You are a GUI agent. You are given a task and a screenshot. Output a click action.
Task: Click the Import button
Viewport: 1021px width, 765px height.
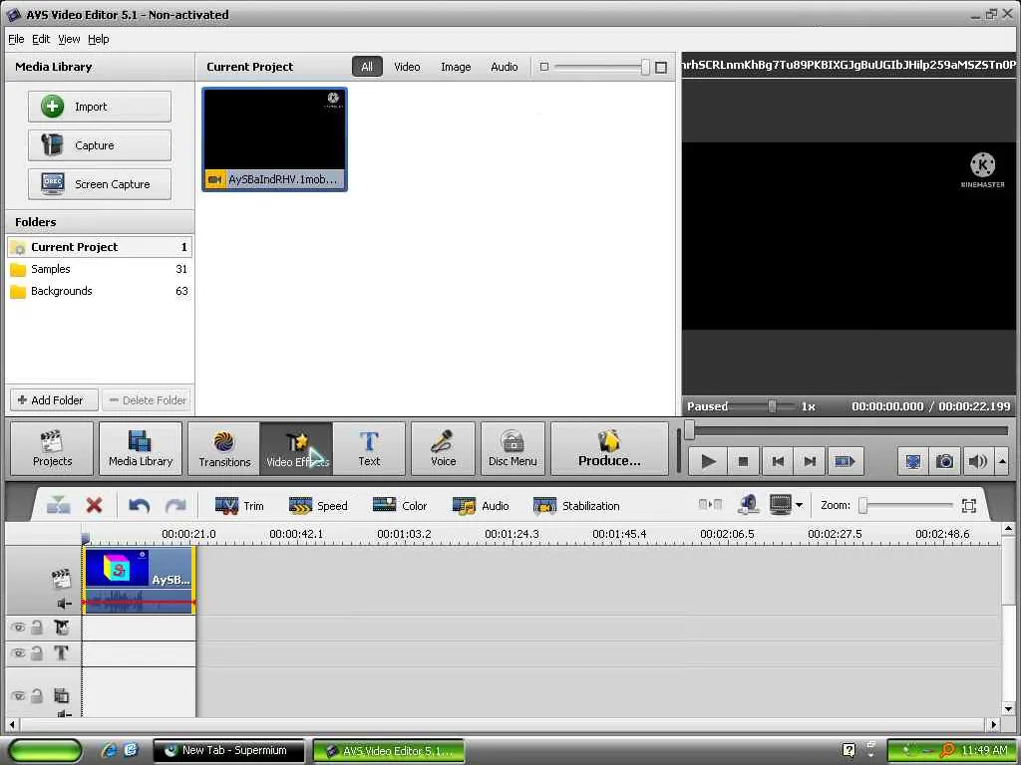point(100,106)
